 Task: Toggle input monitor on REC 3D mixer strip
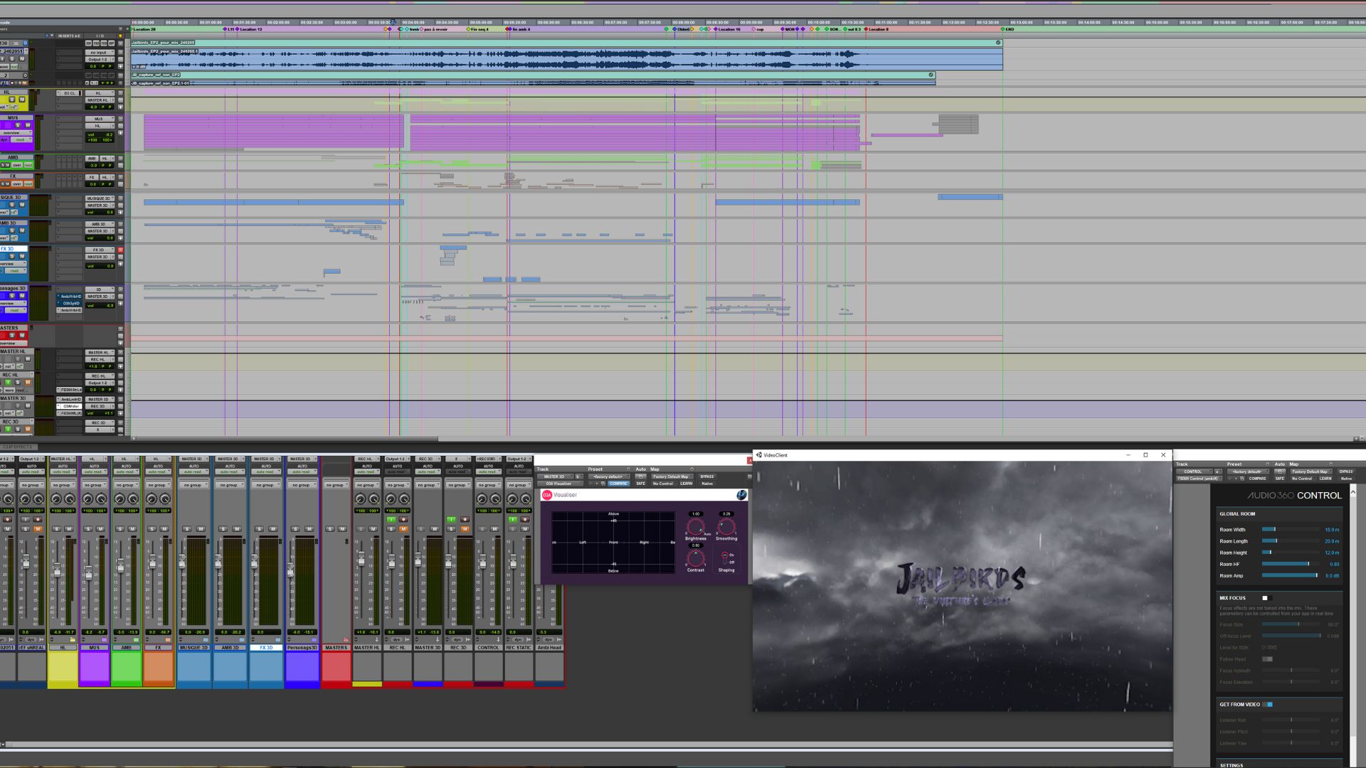pos(451,519)
